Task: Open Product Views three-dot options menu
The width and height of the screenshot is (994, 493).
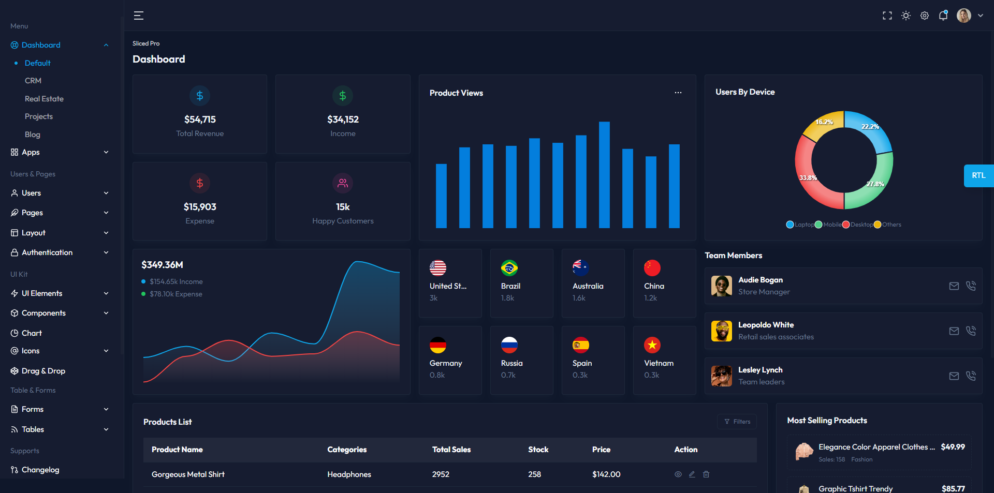Action: [x=678, y=93]
